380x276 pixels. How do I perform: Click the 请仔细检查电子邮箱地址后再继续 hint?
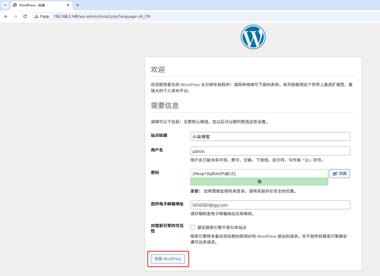222,214
